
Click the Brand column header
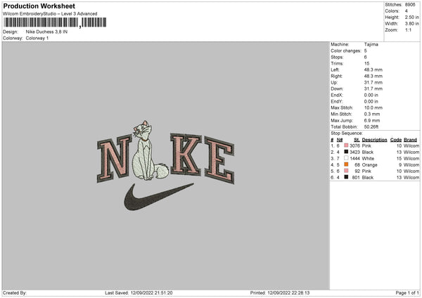coord(410,140)
